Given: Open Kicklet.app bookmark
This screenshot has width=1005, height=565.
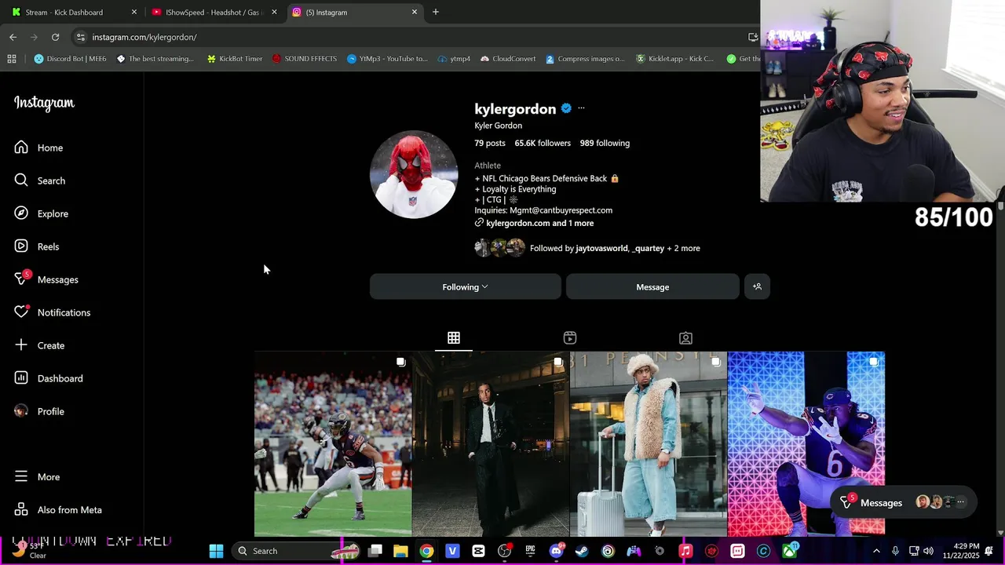Looking at the screenshot, I should pos(675,59).
